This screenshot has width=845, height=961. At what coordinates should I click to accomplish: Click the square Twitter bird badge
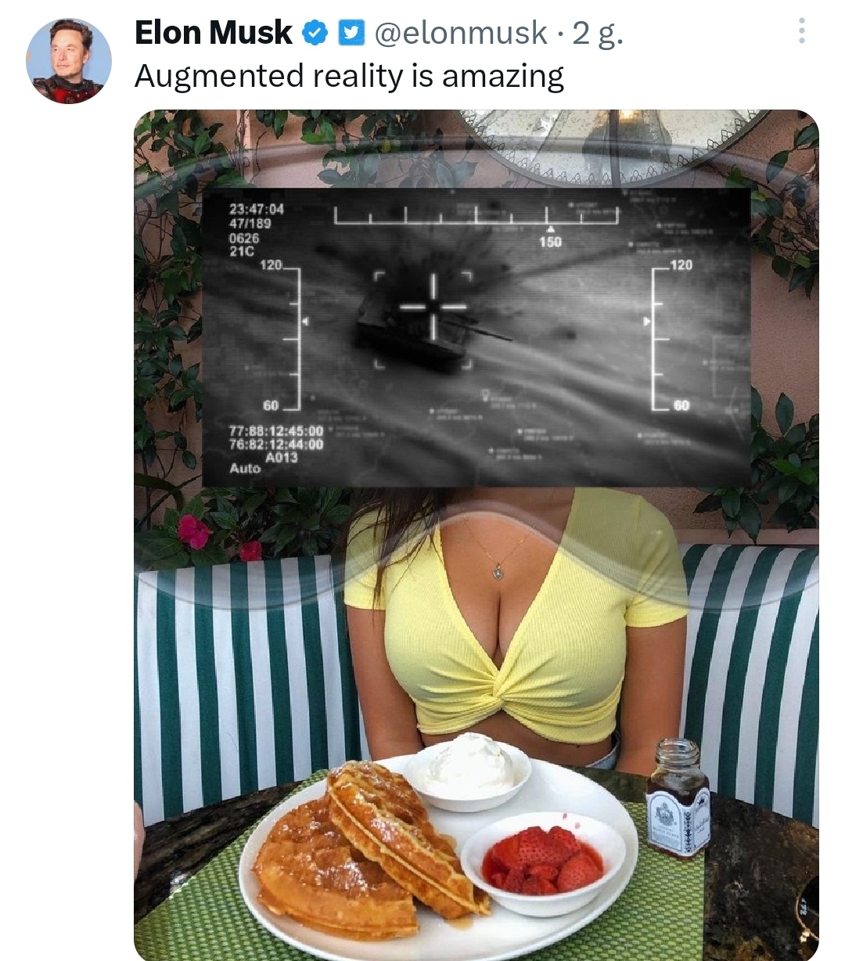coord(351,33)
